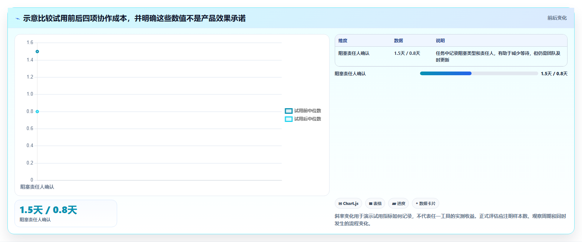Toggle 试用前中位数 legend swatch

tap(289, 111)
